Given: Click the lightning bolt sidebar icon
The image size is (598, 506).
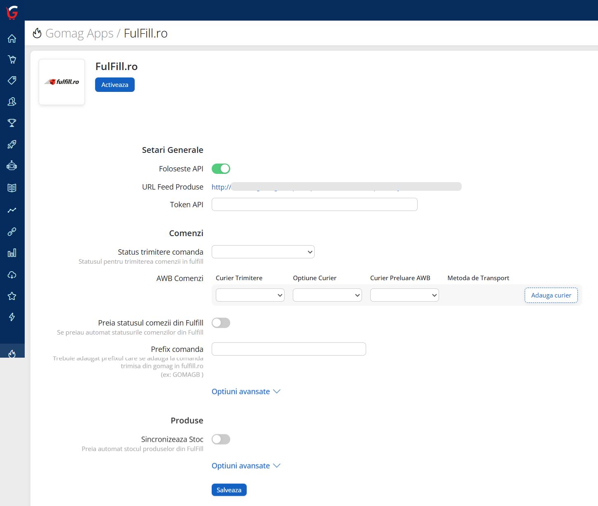Looking at the screenshot, I should (12, 317).
